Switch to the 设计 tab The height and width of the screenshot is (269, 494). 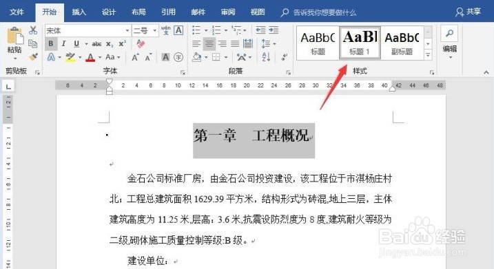pos(109,12)
